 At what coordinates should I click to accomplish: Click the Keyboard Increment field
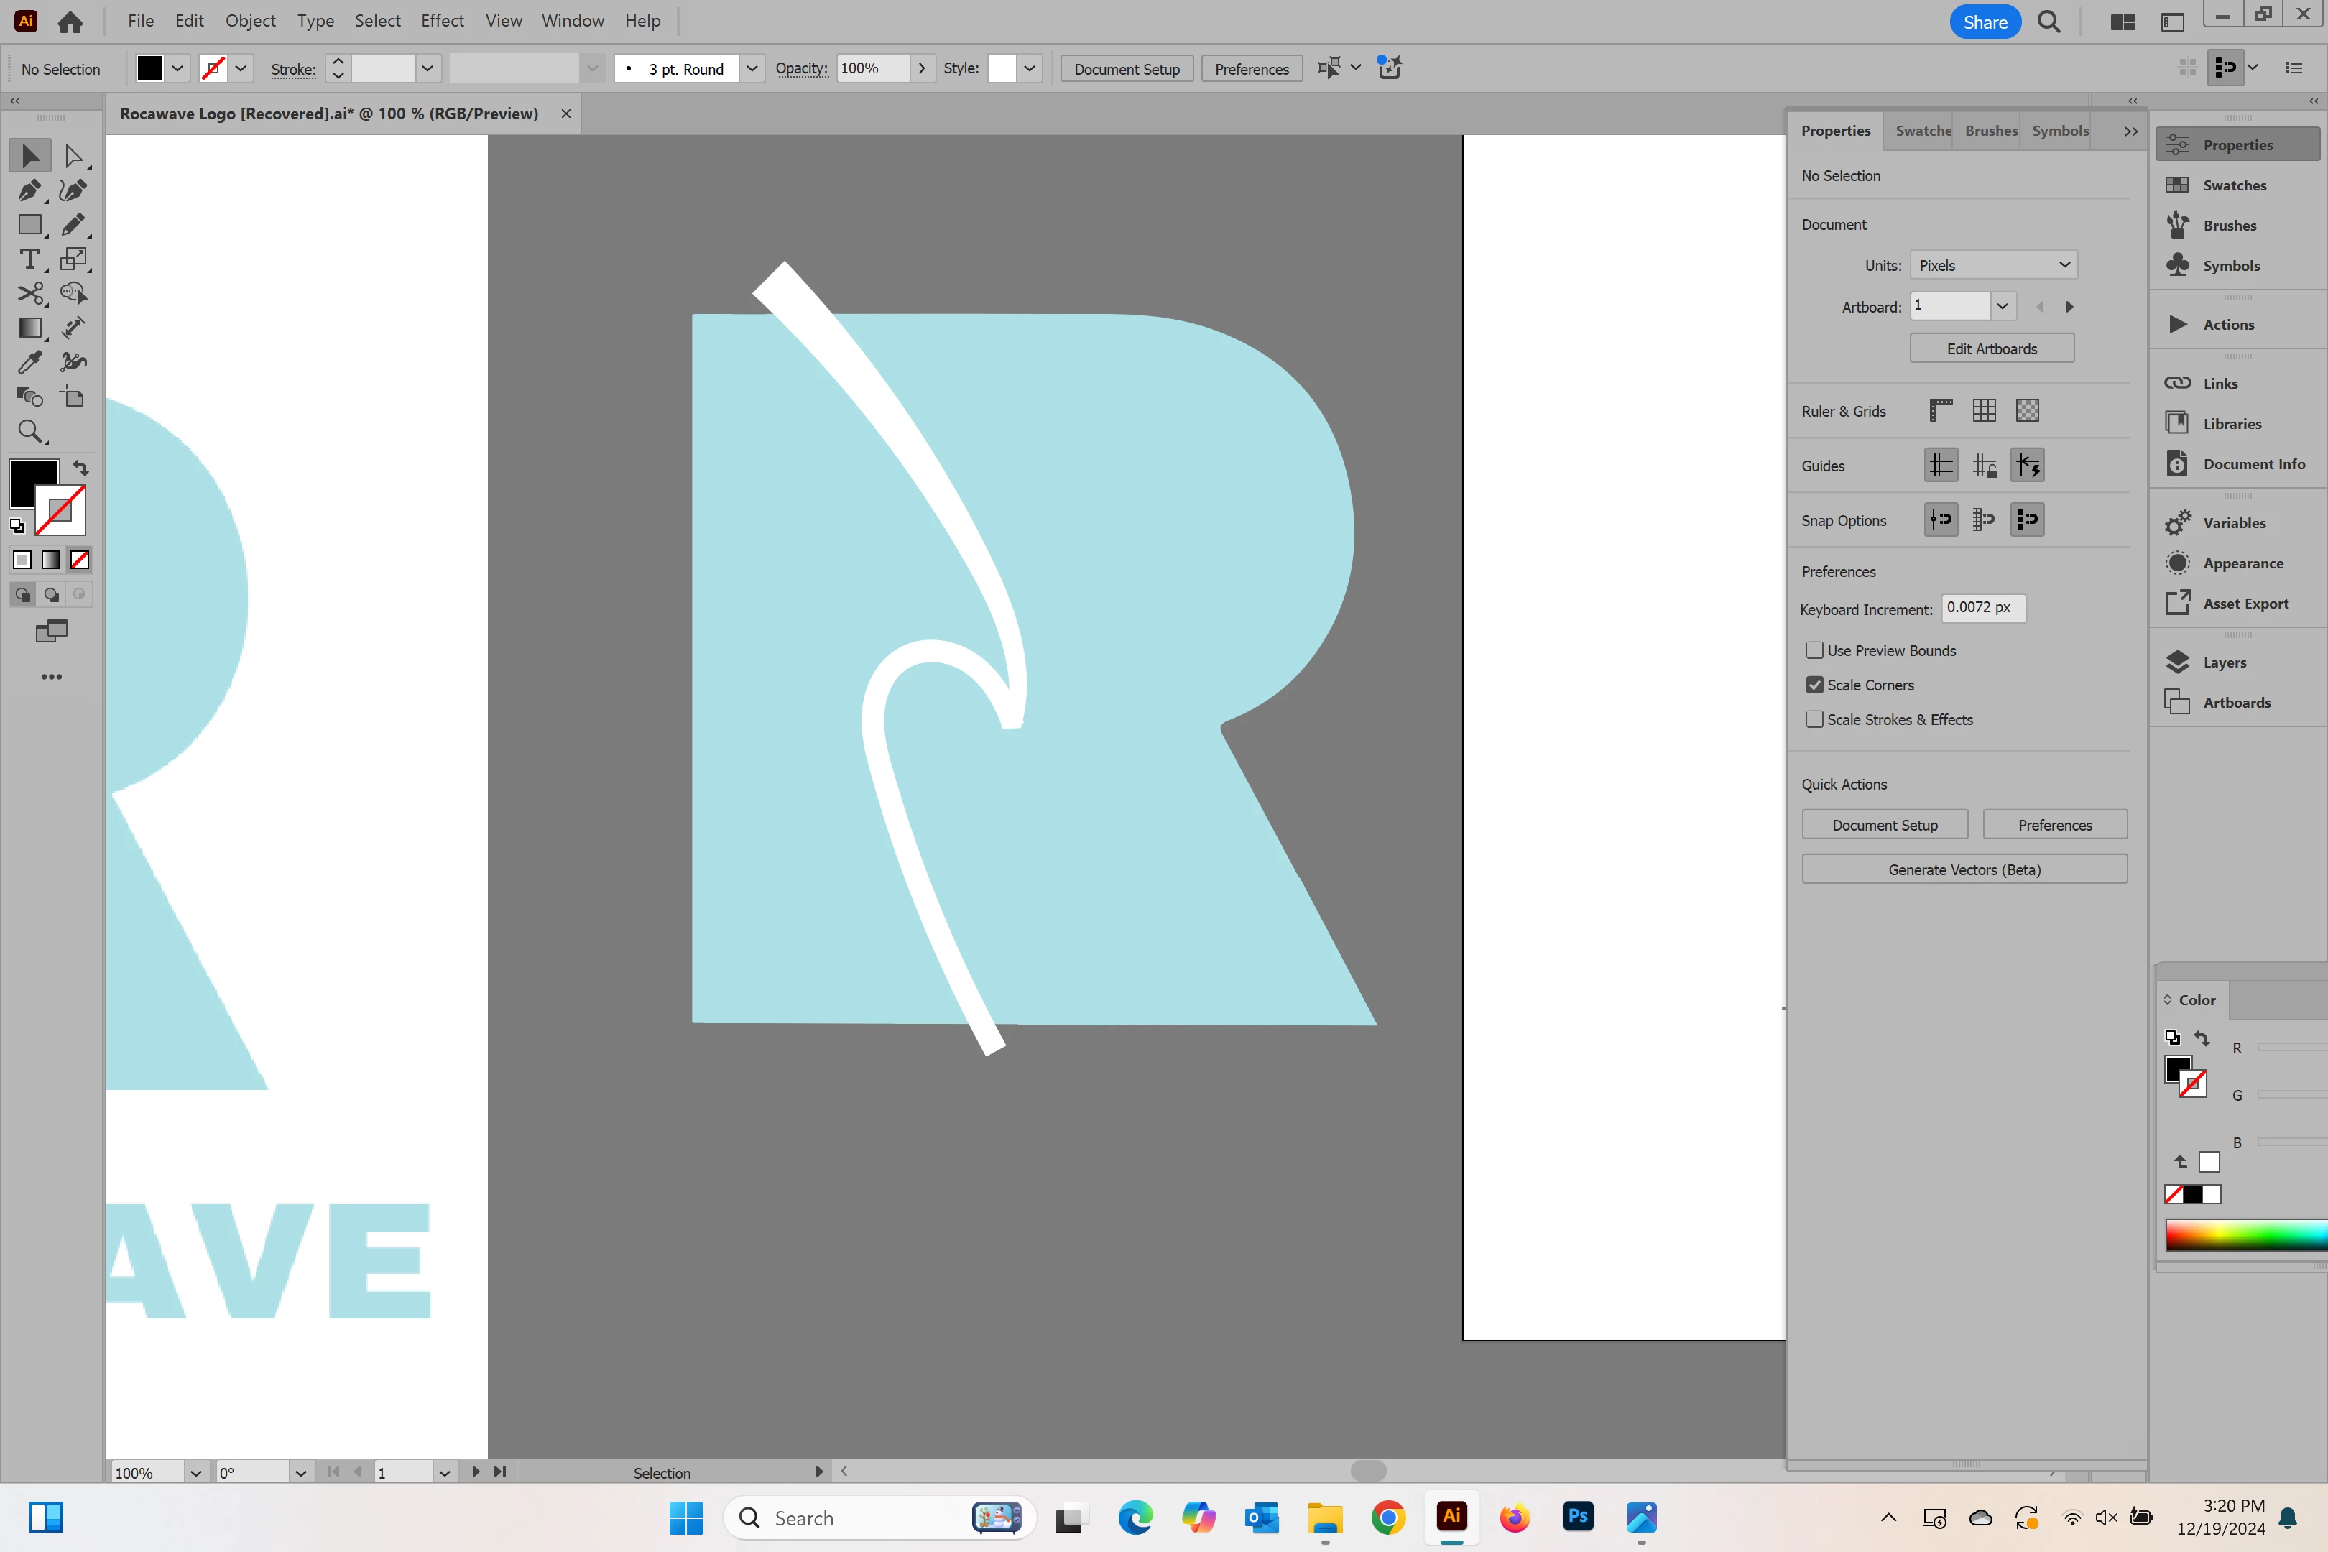(x=1982, y=608)
